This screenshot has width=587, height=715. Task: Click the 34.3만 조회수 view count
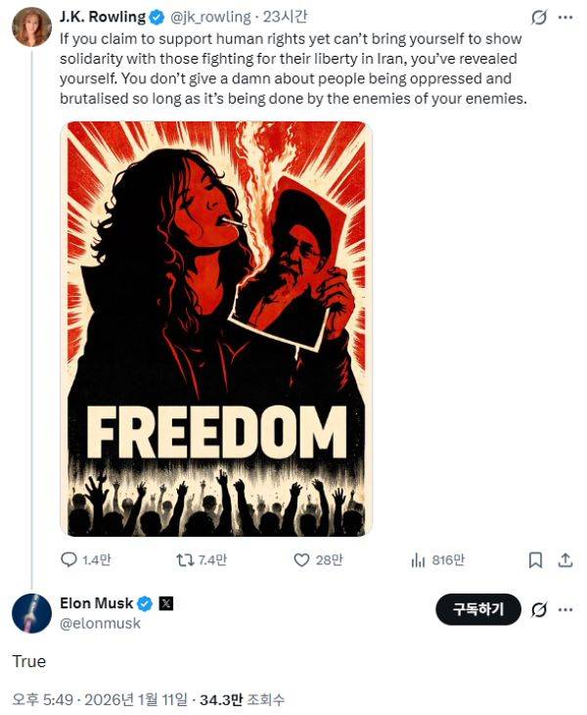click(x=242, y=699)
